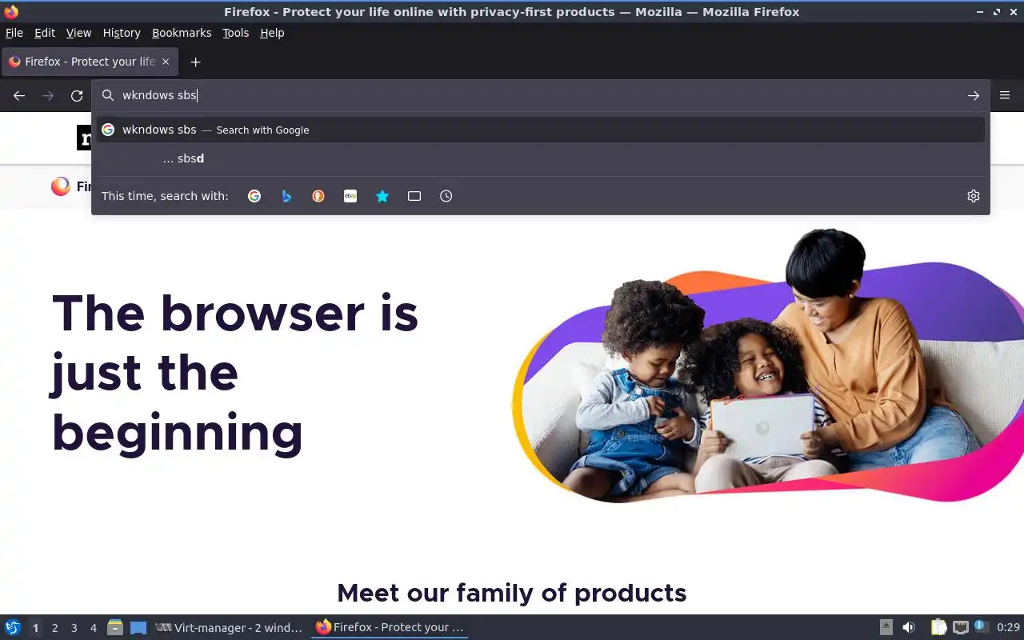Switch to workspace 4
Viewport: 1024px width, 640px height.
tap(93, 628)
